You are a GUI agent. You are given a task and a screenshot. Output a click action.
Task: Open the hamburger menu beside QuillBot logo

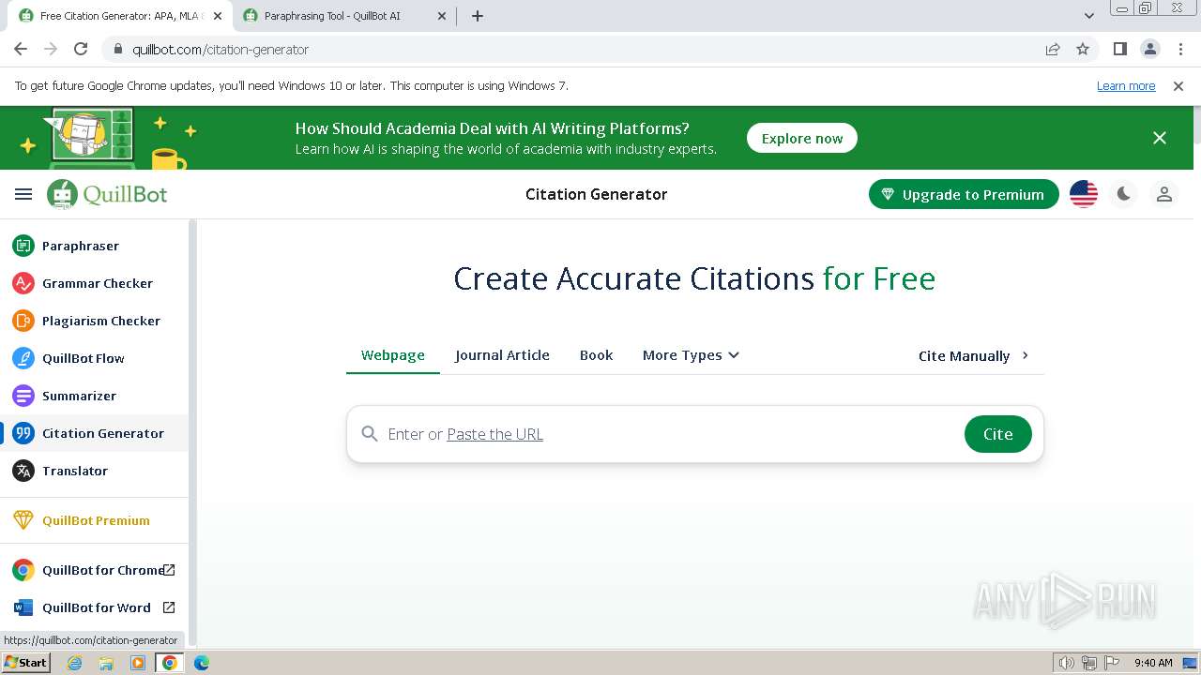coord(23,194)
